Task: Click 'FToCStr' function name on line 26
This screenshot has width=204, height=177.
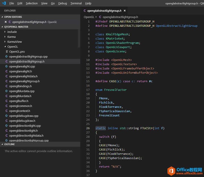Action: (x=146, y=128)
